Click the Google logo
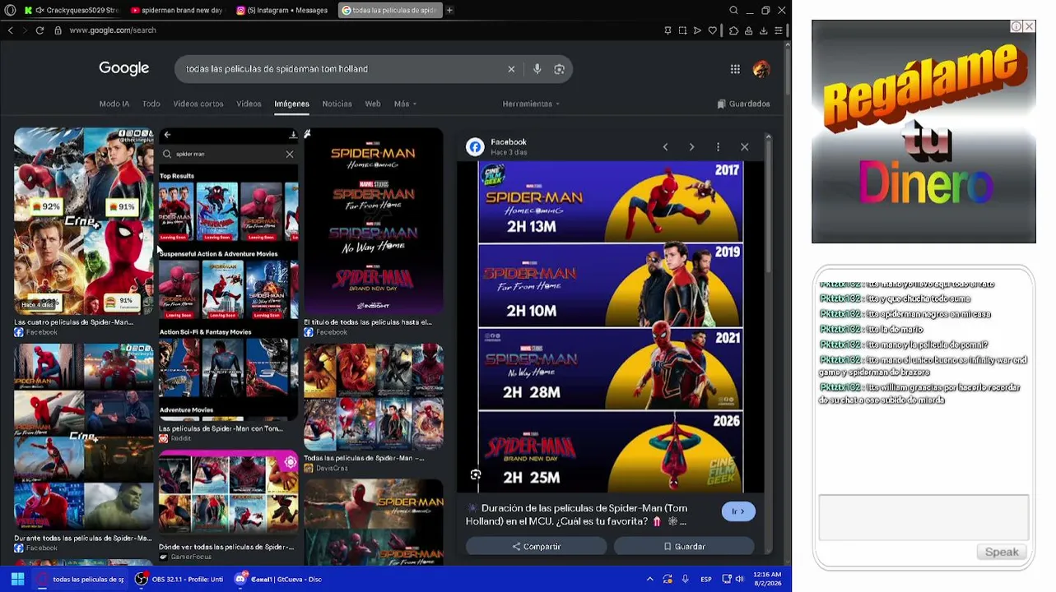The width and height of the screenshot is (1056, 592). point(124,68)
